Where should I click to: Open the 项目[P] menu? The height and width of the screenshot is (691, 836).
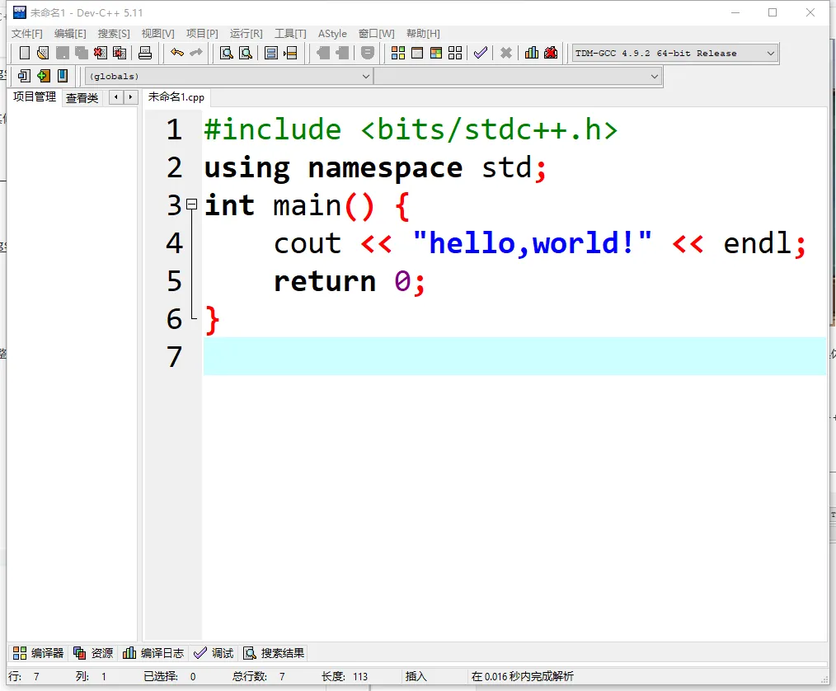click(x=202, y=34)
